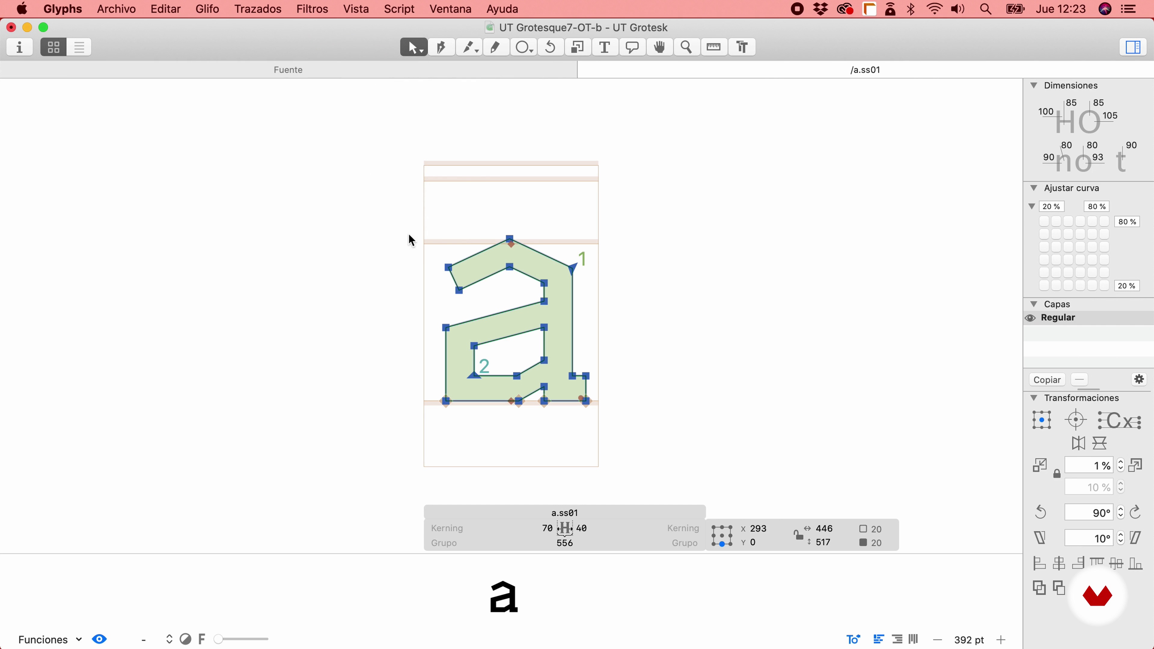Select the Rotate tool
1154x649 pixels.
(x=551, y=47)
